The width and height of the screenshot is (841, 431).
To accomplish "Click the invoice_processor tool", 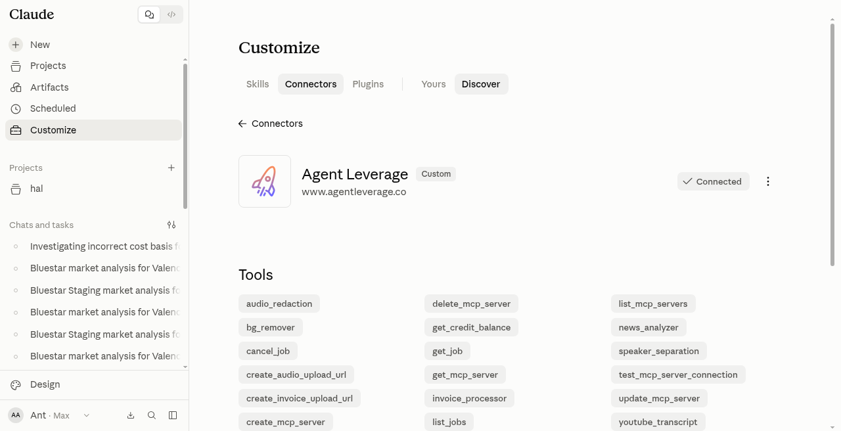I will (470, 398).
